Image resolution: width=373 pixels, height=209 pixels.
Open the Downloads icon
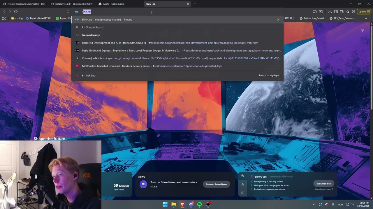[x=330, y=12]
